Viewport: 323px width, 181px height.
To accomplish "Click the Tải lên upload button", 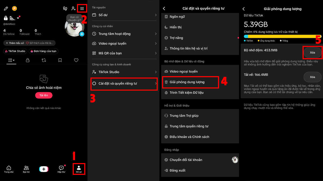I will click(44, 95).
